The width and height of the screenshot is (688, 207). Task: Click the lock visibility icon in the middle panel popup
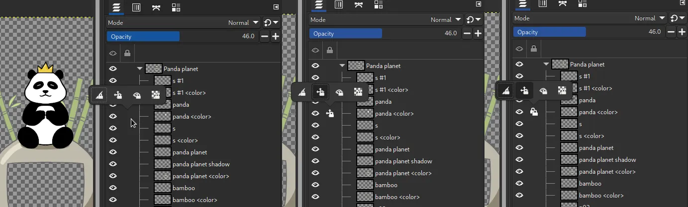pos(339,92)
